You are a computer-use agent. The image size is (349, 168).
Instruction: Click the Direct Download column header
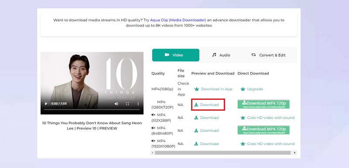tap(253, 73)
